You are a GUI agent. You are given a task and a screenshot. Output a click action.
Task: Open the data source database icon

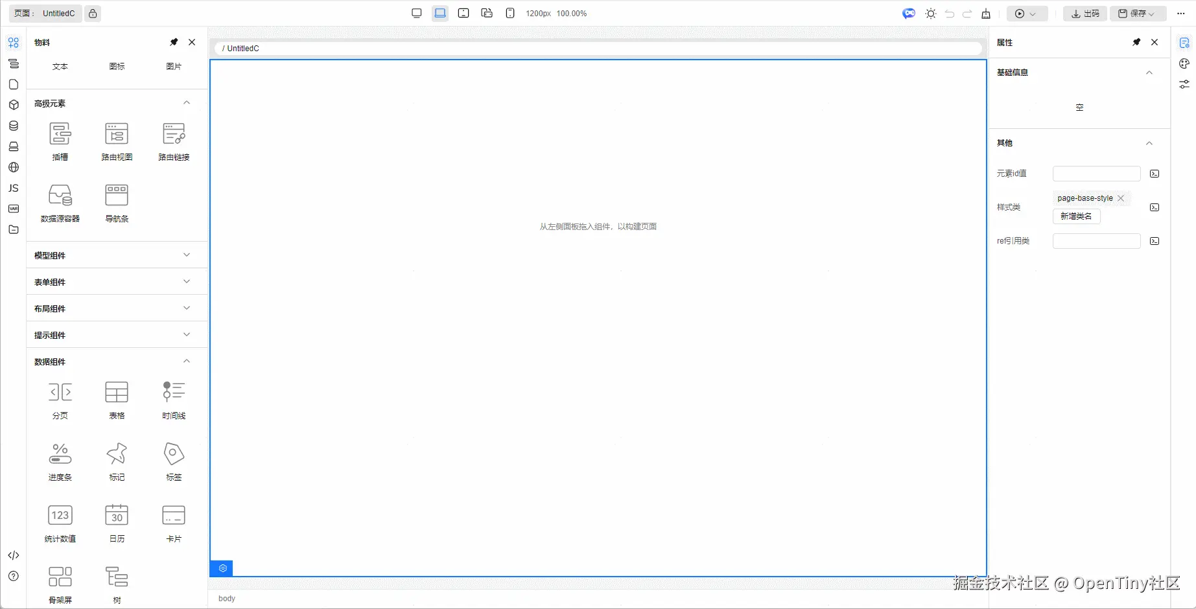(x=14, y=126)
